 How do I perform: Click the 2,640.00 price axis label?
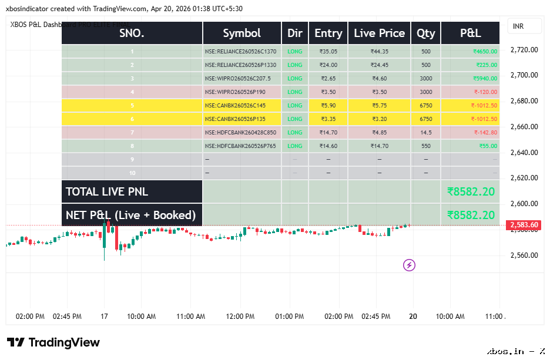pos(524,153)
